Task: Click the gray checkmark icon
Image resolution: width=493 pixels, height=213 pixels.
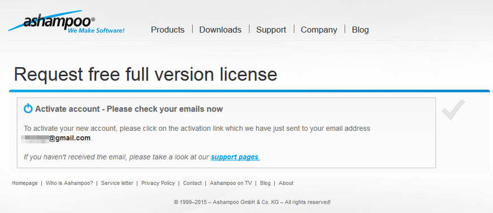Action: coord(453,110)
